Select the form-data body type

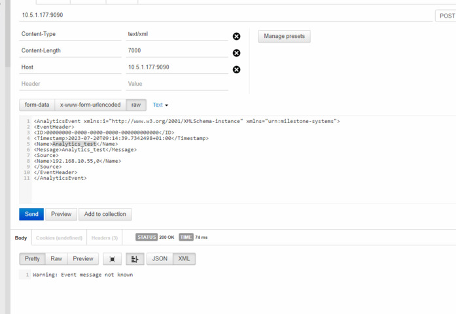click(37, 105)
